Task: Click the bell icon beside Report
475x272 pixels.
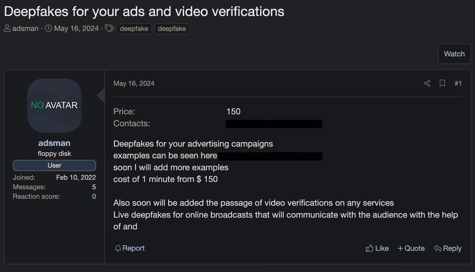Action: coord(118,248)
